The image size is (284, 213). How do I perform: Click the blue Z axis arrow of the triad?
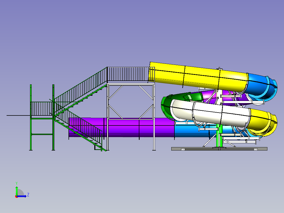pos(22,196)
